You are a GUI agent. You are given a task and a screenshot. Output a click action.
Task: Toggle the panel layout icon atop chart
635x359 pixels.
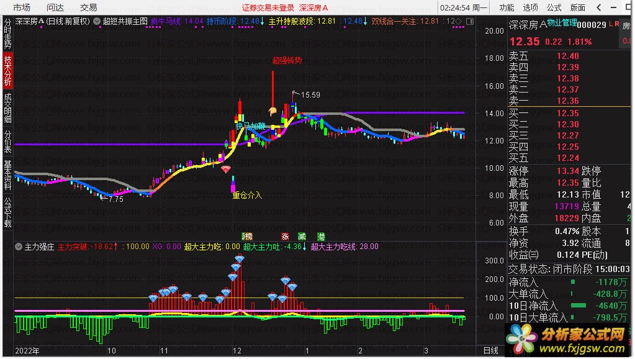470,21
